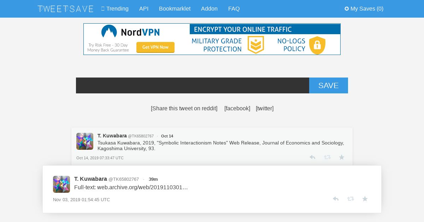Open the API menu item
The image size is (424, 222).
(144, 9)
